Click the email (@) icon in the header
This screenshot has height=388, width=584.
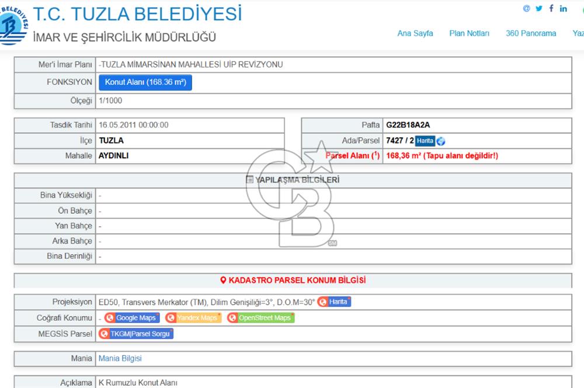pyautogui.click(x=526, y=8)
